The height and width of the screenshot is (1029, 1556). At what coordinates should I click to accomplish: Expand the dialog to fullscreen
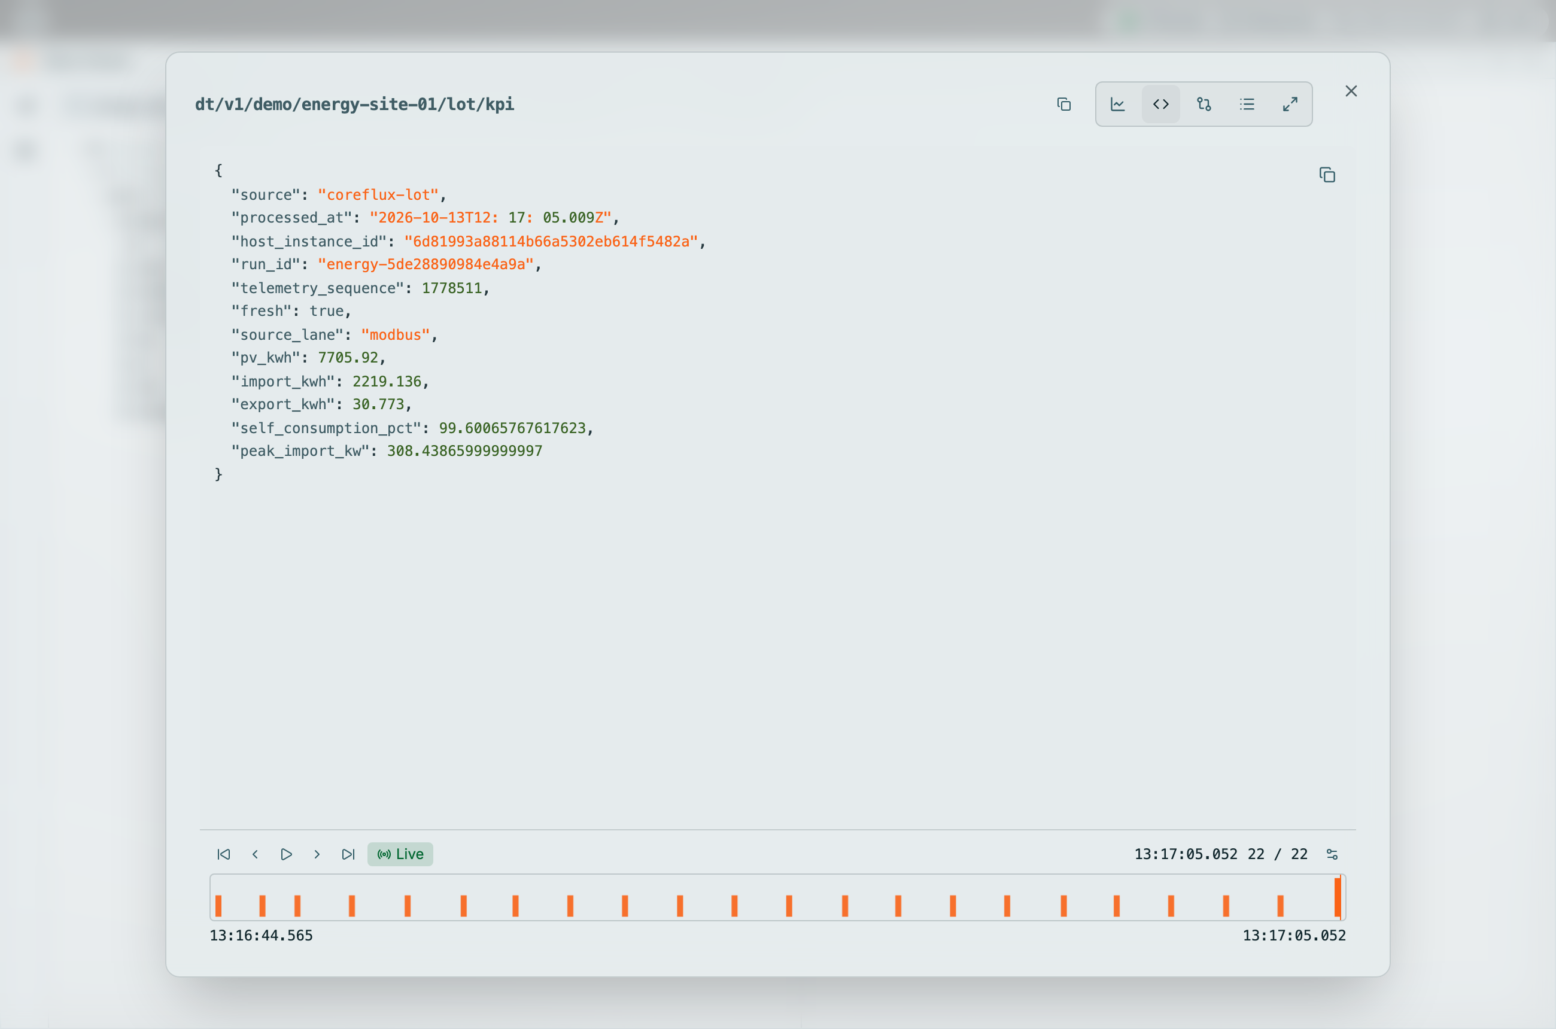1290,103
